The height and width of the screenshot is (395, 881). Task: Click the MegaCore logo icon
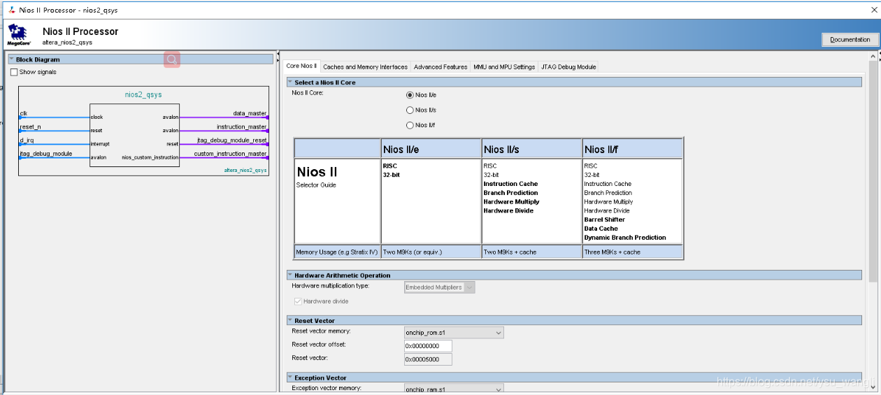(17, 35)
